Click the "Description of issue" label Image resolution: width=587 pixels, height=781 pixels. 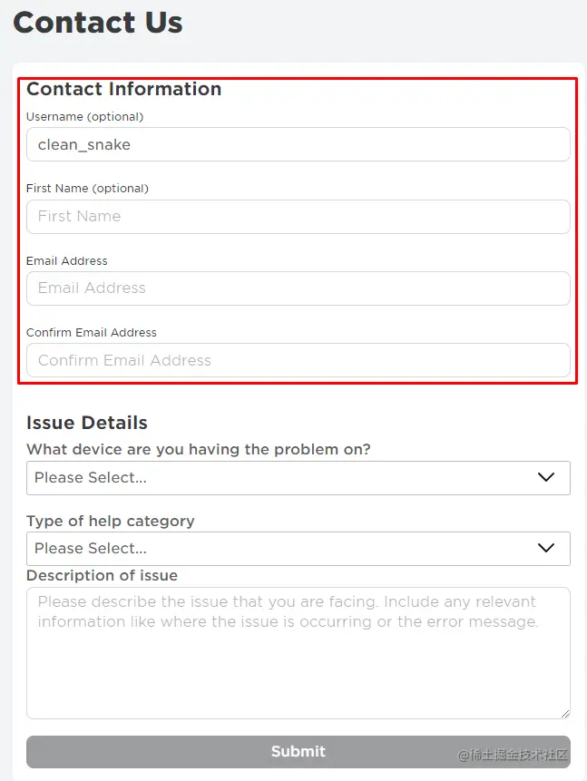[x=102, y=575]
